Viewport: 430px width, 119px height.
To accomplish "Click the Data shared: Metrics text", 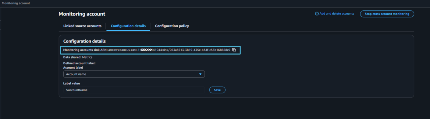I will [x=78, y=57].
